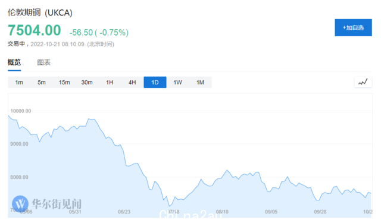Click the 09/28 date label

click(320, 212)
